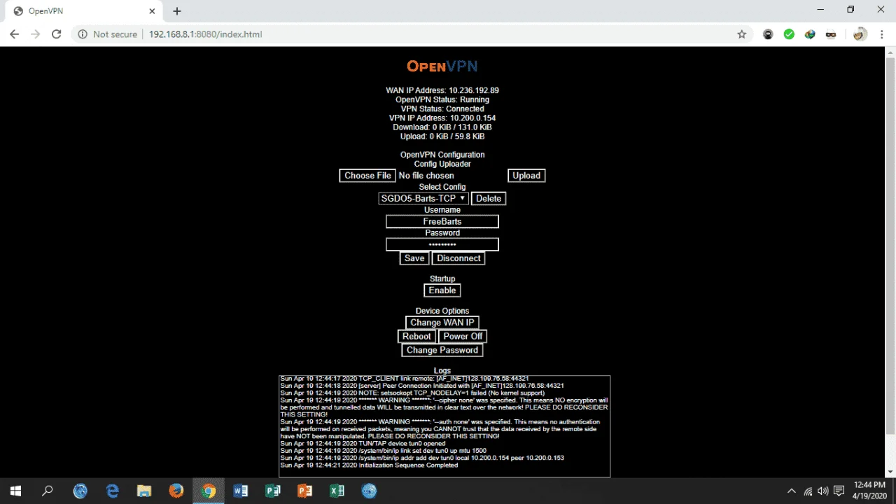Click the Username field containing FreeBarts
The height and width of the screenshot is (504, 896).
pyautogui.click(x=442, y=221)
